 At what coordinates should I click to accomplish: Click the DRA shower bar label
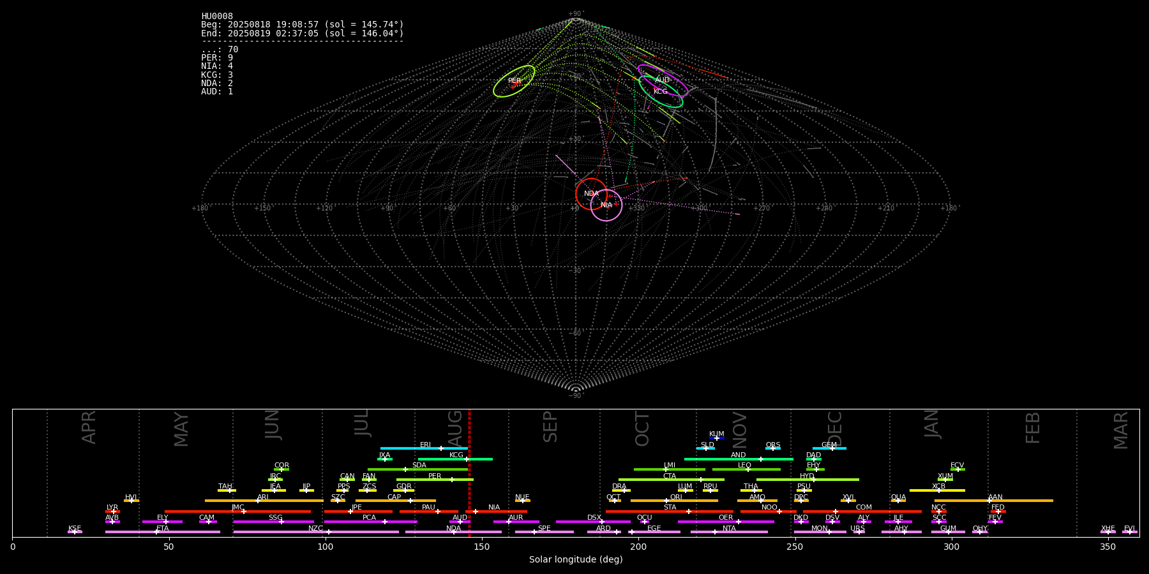point(619,487)
